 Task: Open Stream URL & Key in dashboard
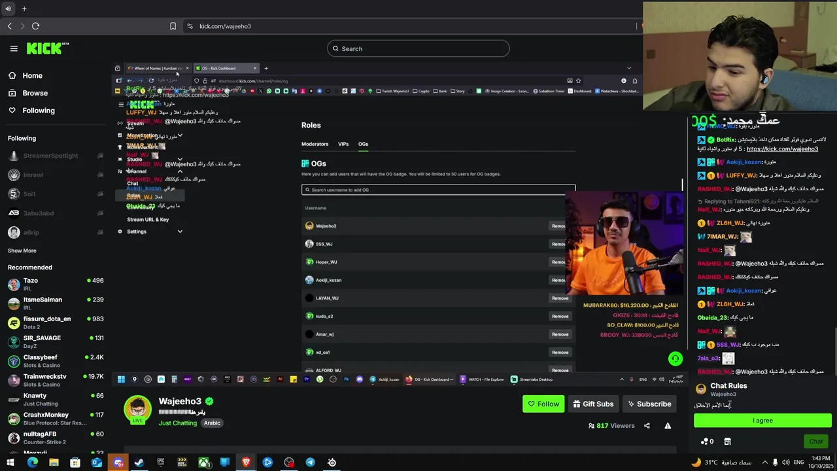[x=148, y=220]
